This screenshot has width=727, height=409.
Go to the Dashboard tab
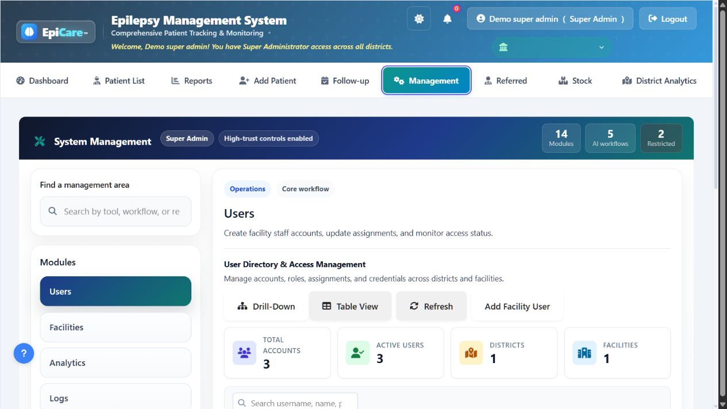[x=42, y=80]
